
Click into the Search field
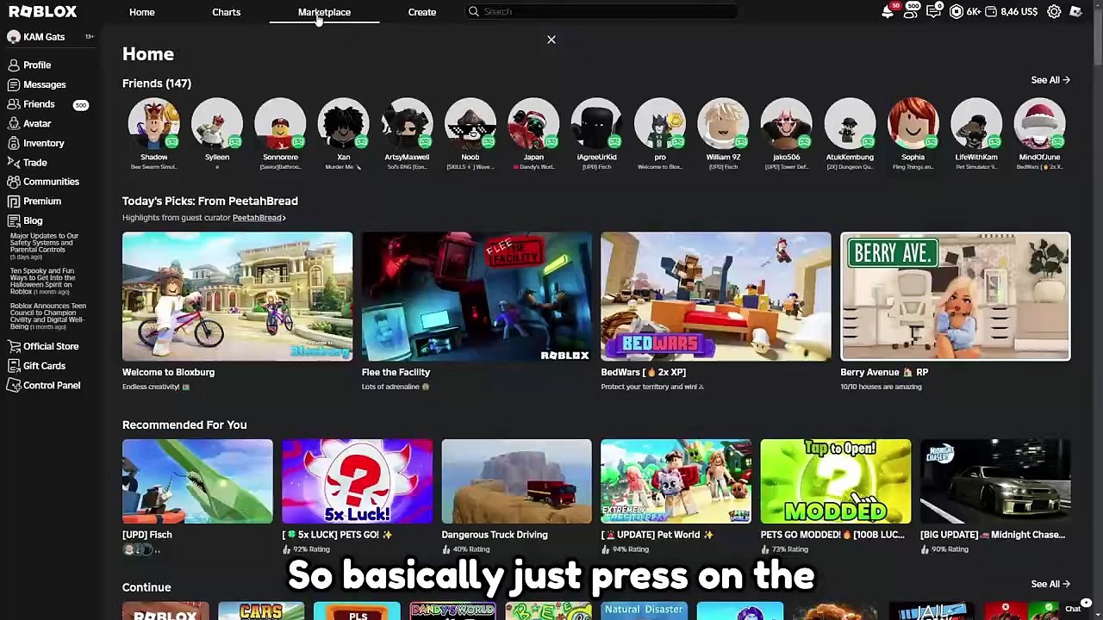601,11
